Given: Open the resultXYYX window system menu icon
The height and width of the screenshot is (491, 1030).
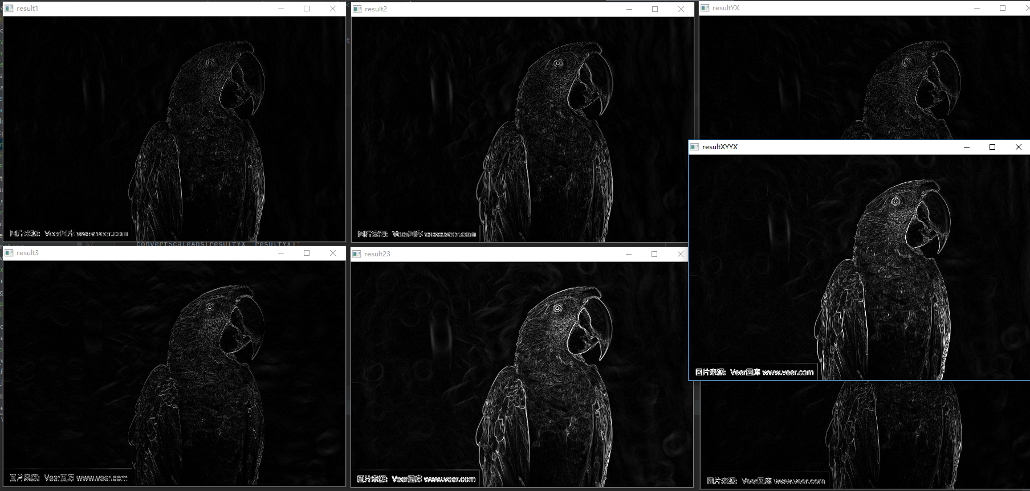Looking at the screenshot, I should point(695,147).
